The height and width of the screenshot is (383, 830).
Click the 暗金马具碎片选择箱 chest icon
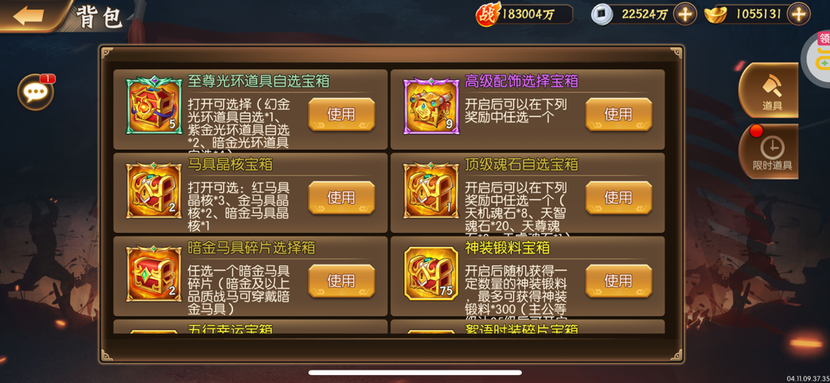[154, 273]
